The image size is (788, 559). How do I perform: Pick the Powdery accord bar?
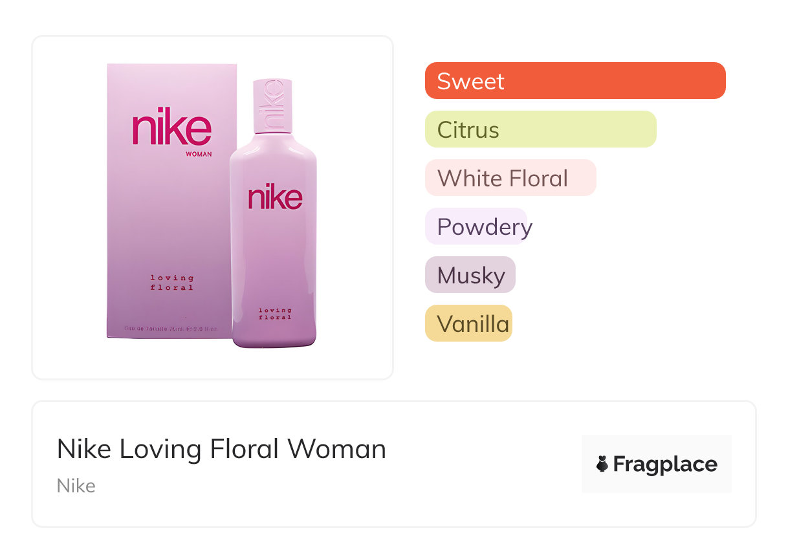(x=477, y=226)
